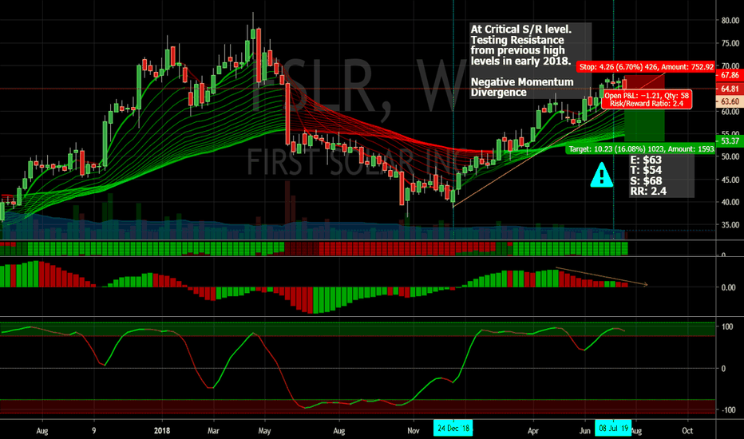744x439 pixels.
Task: Click the 64.81 price label
Action: click(x=730, y=89)
